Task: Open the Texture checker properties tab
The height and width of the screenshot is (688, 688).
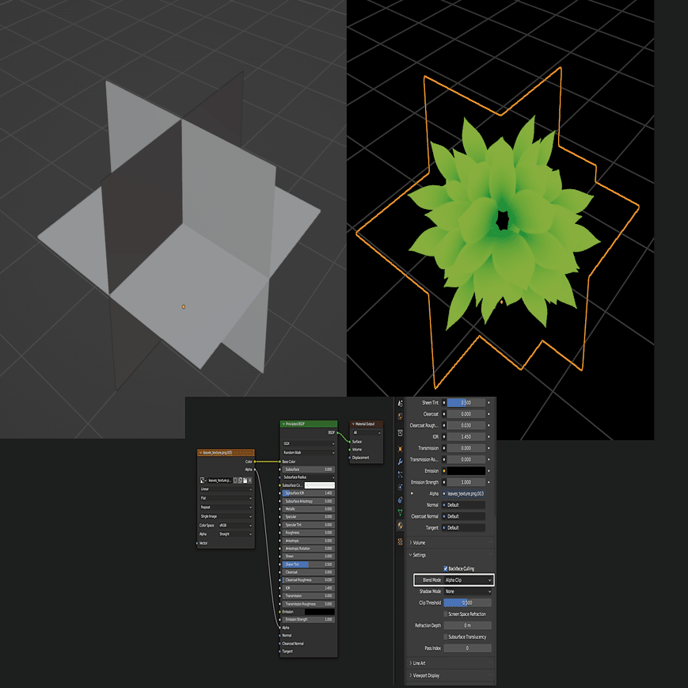Action: [400, 542]
